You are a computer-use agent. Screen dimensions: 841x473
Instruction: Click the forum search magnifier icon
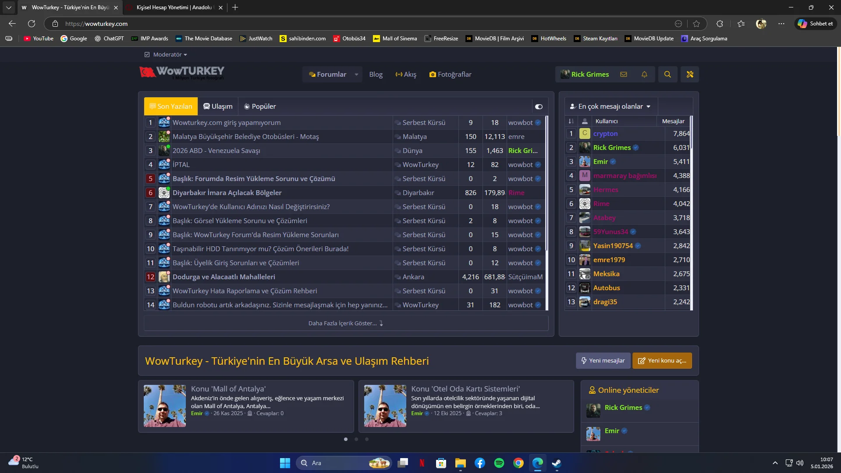coord(667,75)
